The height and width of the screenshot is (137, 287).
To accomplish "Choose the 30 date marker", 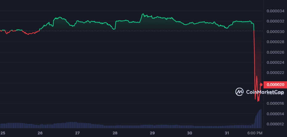I will coord(190,133).
